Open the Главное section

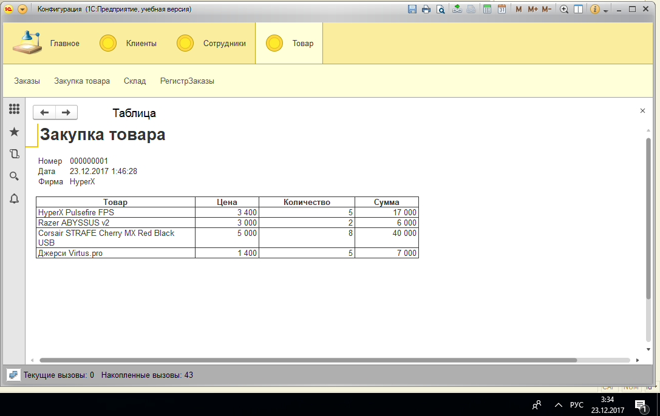click(x=46, y=43)
